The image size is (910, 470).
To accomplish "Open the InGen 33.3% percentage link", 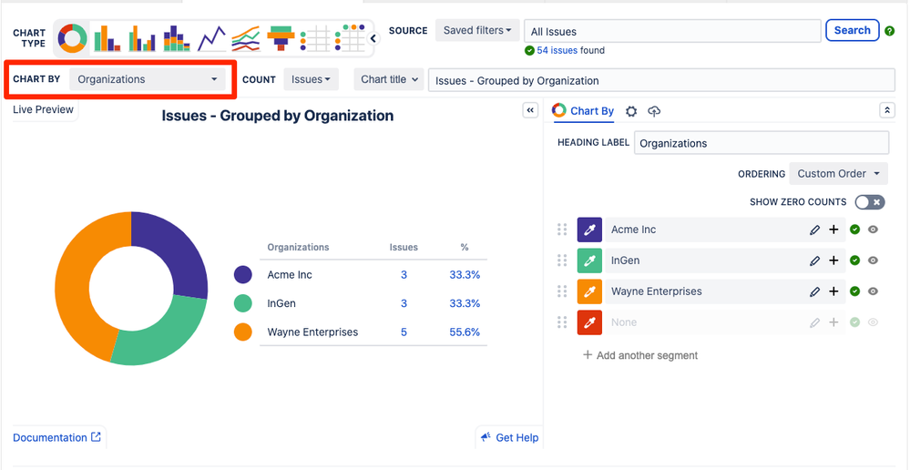I will 465,303.
